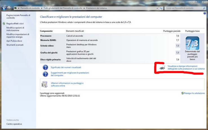Expand arrow after Tutti gli elementi breadcrumb
The width and height of the screenshot is (208, 130).
click(x=84, y=8)
